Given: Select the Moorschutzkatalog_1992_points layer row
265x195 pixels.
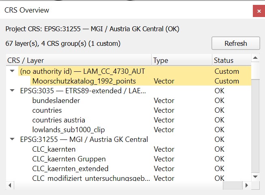Looking at the screenshot, I should pos(128,81).
